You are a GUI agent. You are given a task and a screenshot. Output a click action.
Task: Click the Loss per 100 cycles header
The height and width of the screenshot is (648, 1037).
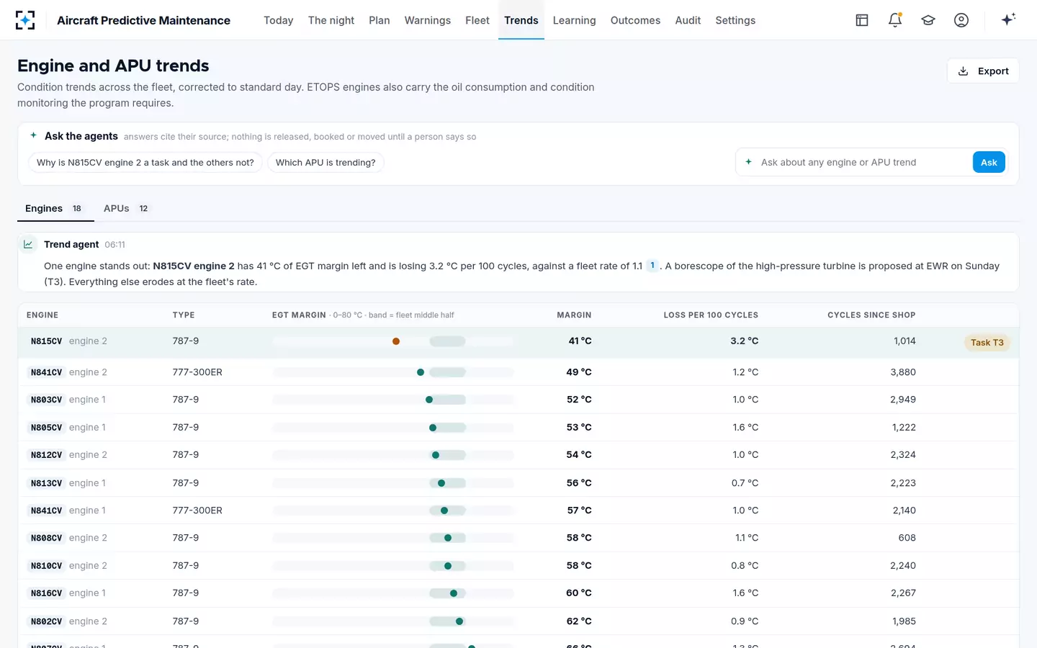711,315
